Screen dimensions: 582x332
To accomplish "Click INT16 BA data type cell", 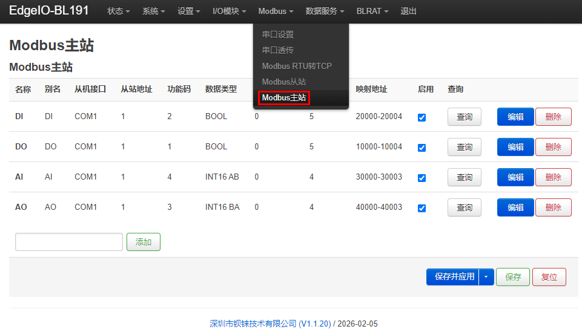I will coord(222,207).
